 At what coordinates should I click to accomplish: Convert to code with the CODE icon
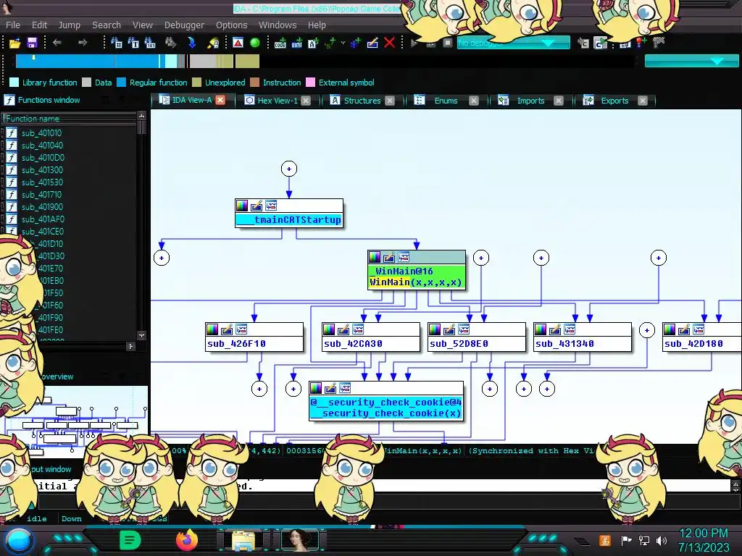coord(280,43)
